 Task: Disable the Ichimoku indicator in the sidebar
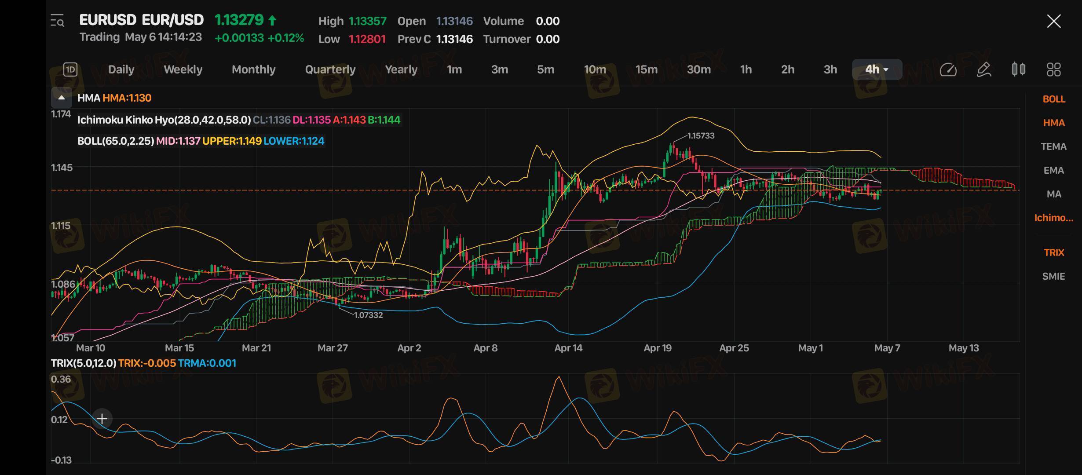[x=1053, y=218]
